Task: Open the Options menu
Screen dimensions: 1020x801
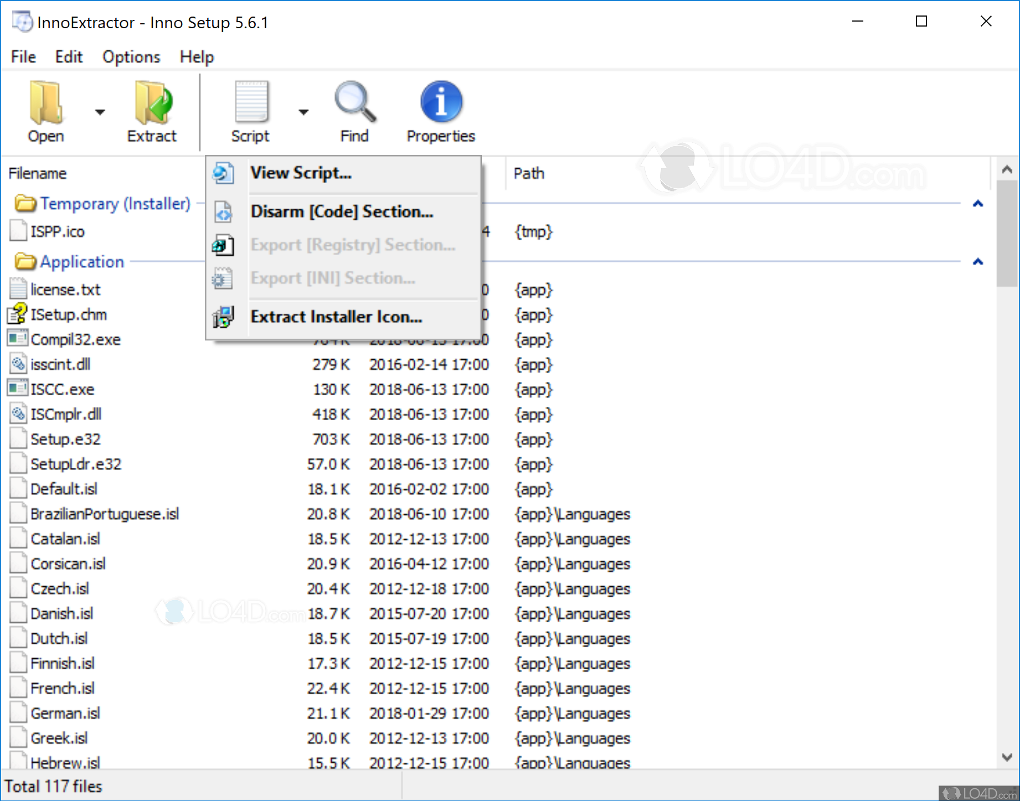Action: [x=131, y=56]
